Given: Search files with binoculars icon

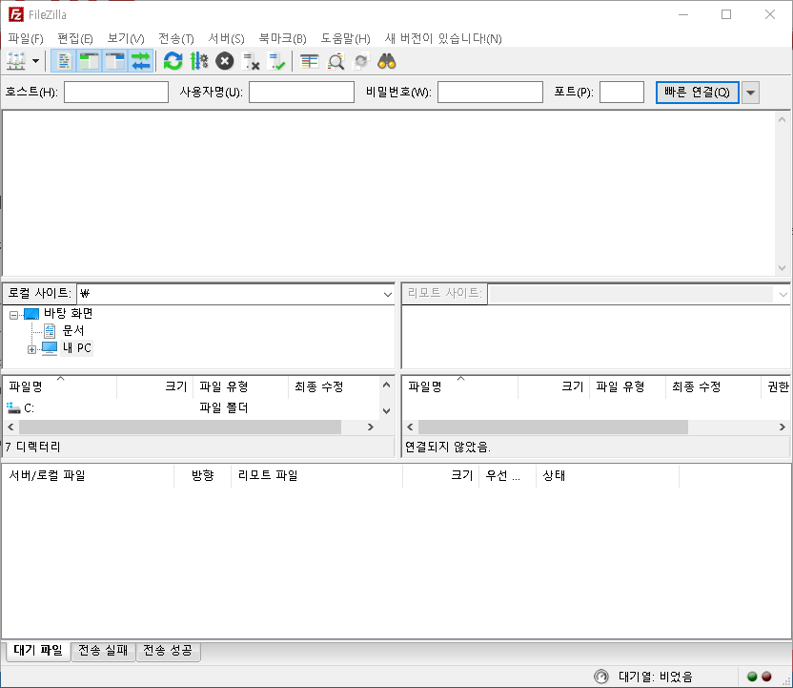Looking at the screenshot, I should point(387,61).
